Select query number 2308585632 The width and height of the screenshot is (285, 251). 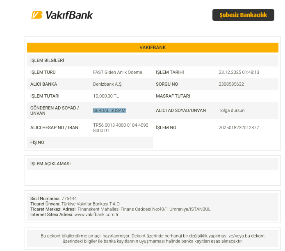pos(231,84)
